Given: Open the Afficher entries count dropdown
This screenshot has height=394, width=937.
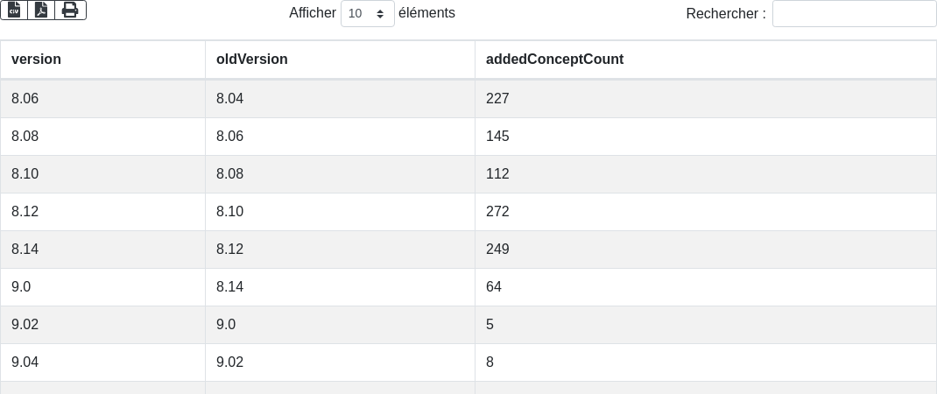Looking at the screenshot, I should [367, 14].
